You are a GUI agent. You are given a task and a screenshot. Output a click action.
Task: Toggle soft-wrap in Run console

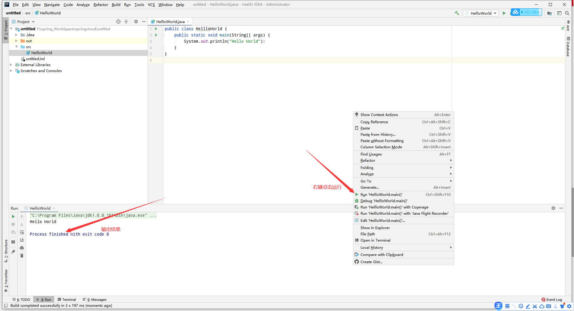pos(22,232)
